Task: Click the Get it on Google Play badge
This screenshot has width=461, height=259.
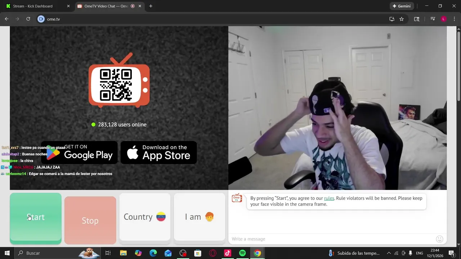Action: tap(79, 152)
